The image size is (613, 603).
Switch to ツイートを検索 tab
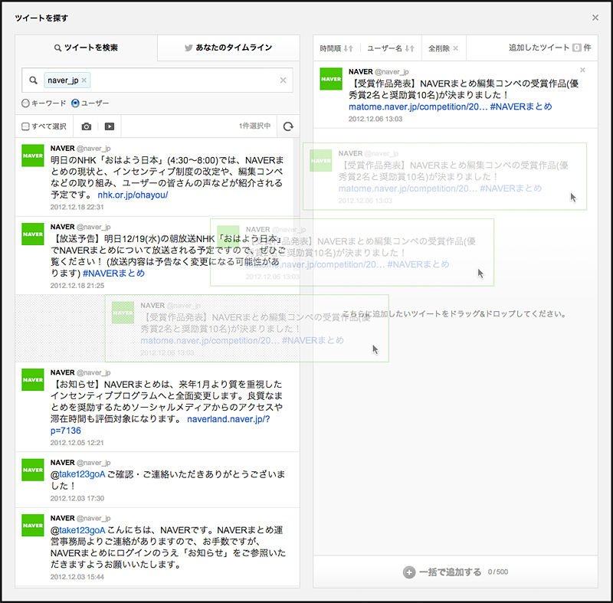[86, 48]
